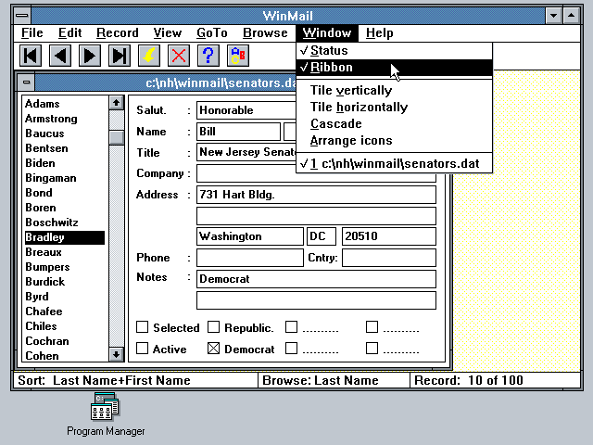This screenshot has width=593, height=445.
Task: Select Baucus in the name list
Action: point(64,133)
